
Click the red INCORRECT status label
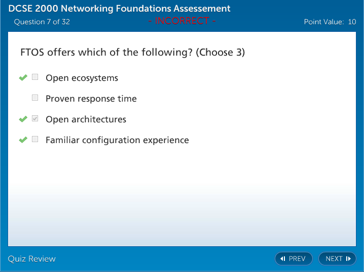click(x=181, y=21)
